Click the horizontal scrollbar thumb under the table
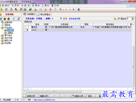 (x=54, y=91)
